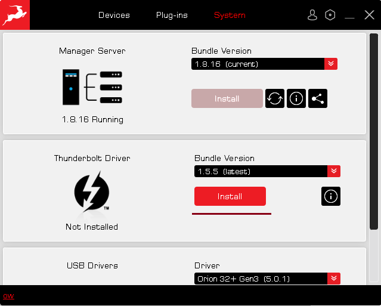
Task: Select the System tab
Action: (230, 15)
